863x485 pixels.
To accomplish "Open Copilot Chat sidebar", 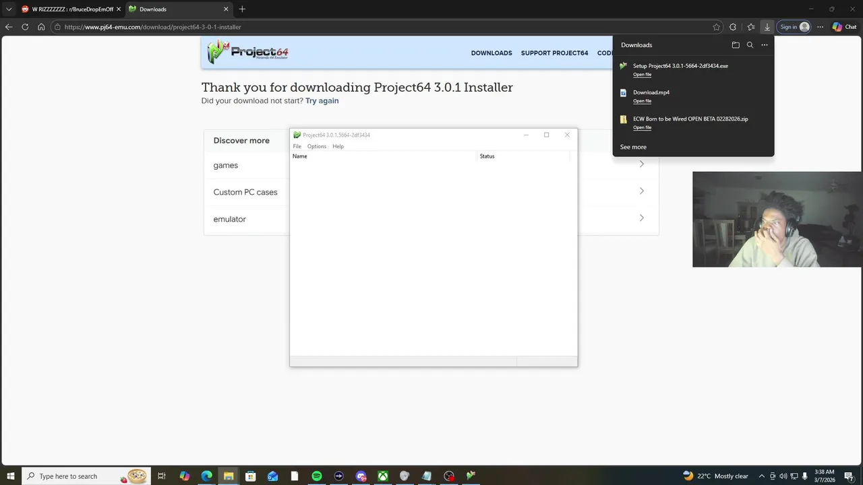I will point(844,27).
